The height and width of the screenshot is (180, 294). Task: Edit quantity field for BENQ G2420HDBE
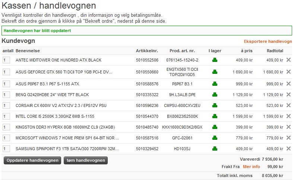coord(6,95)
